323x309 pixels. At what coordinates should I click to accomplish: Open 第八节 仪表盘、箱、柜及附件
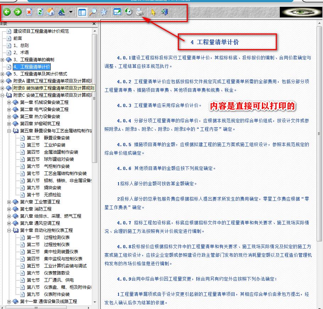click(59, 287)
